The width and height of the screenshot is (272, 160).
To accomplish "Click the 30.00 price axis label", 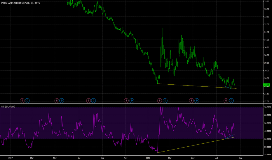I will [267, 55].
